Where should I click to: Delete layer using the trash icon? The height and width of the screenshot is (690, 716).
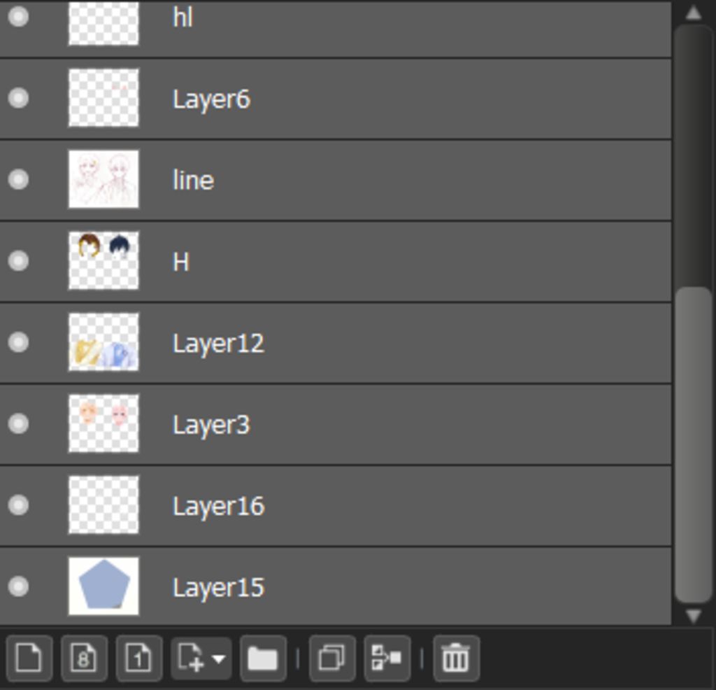click(x=456, y=659)
